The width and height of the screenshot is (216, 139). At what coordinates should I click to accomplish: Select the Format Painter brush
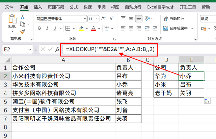pyautogui.click(x=23, y=32)
